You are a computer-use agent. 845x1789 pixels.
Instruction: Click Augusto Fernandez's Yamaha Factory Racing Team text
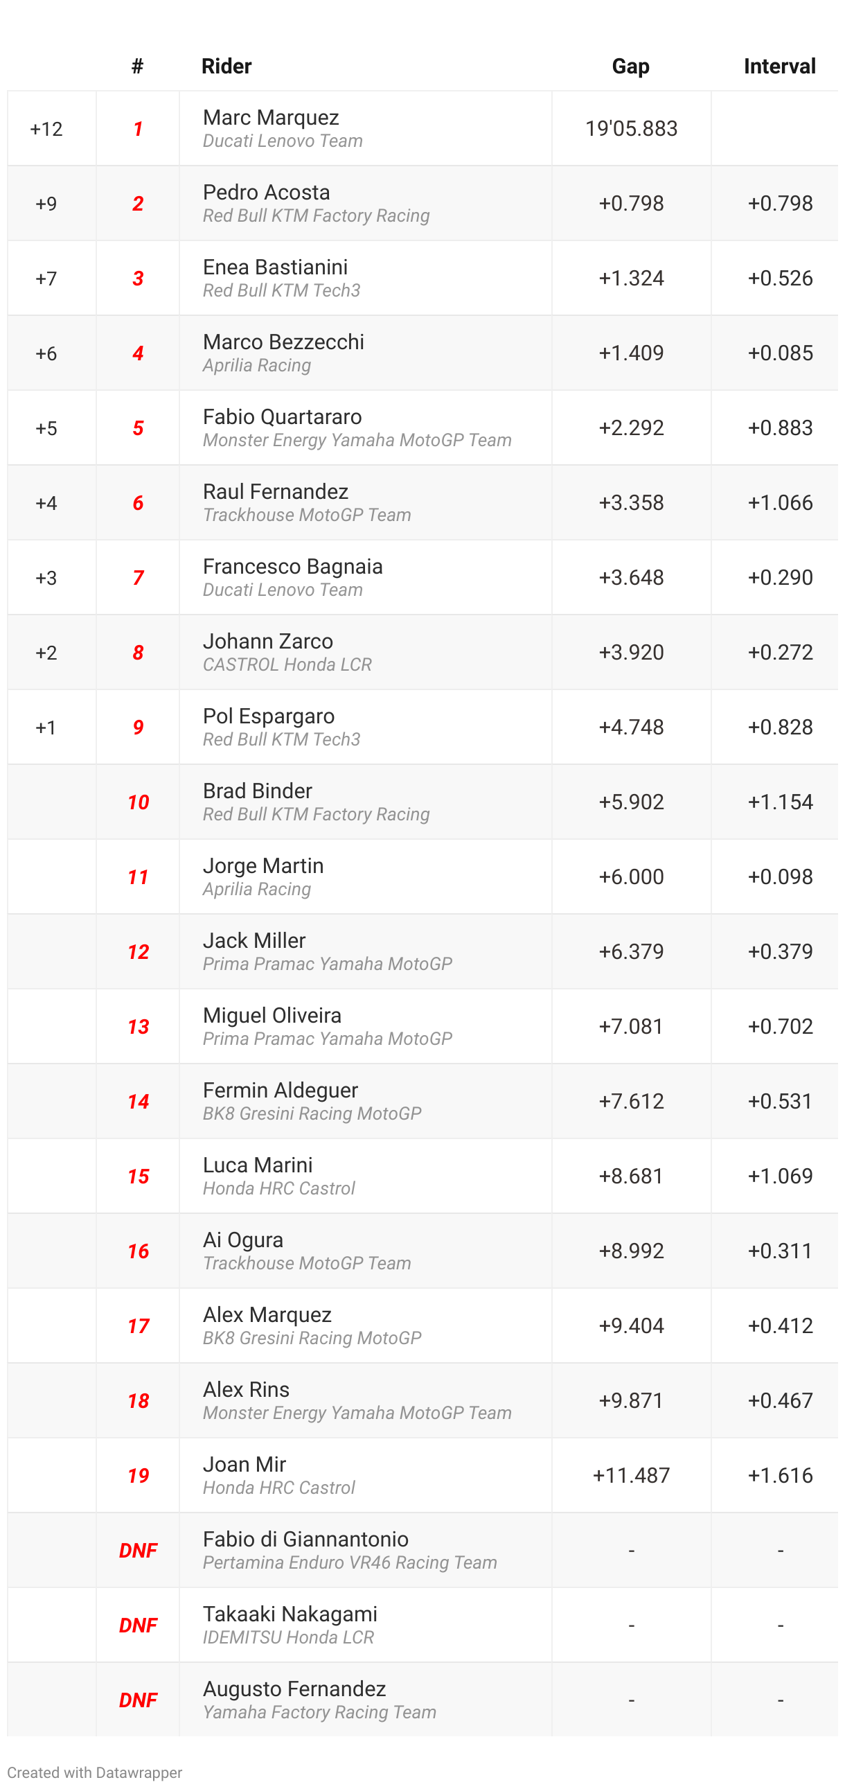click(x=319, y=1712)
